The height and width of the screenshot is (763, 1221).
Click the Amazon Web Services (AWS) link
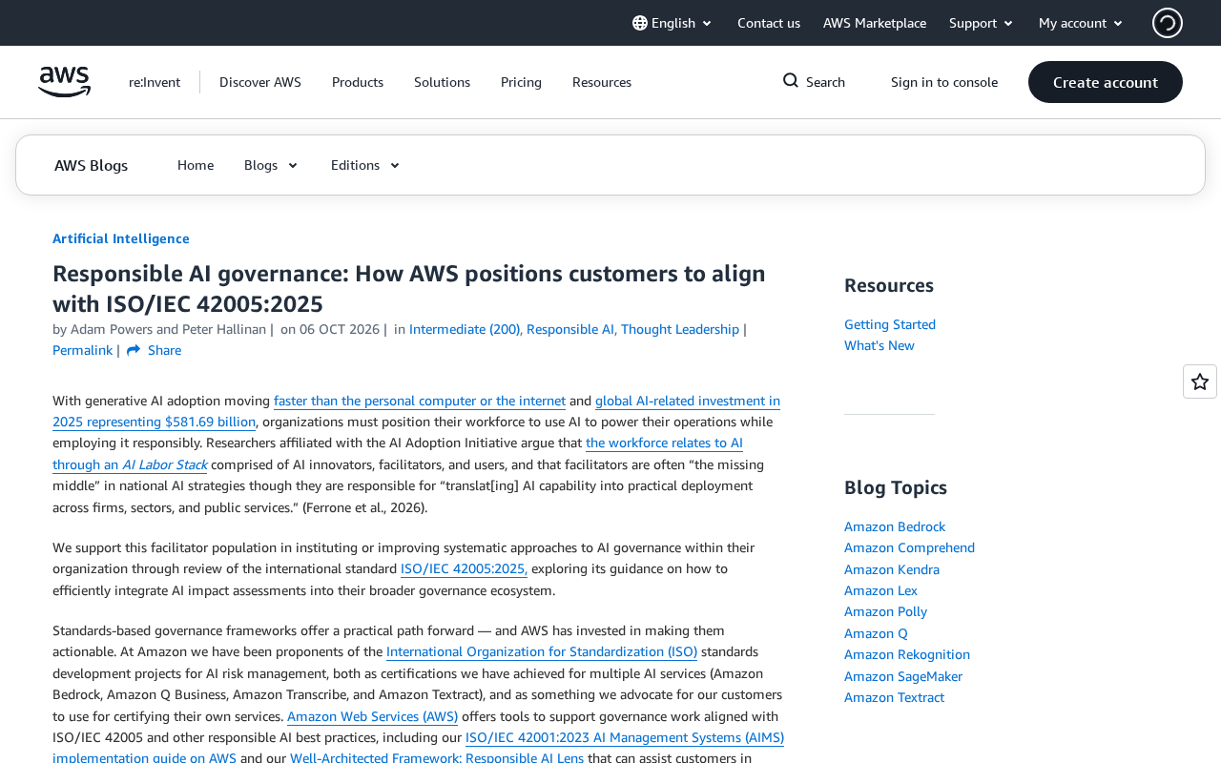[372, 716]
